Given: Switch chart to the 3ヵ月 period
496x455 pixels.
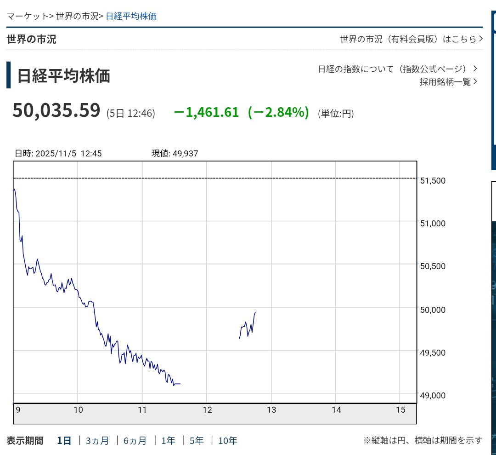Looking at the screenshot, I should [x=97, y=441].
